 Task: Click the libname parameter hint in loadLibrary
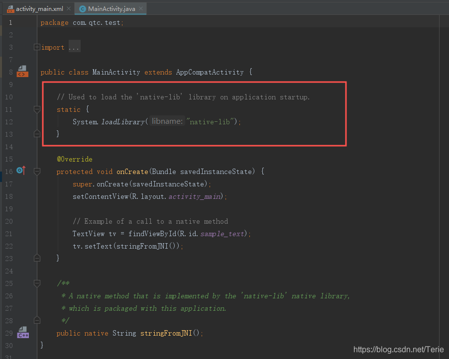(167, 121)
